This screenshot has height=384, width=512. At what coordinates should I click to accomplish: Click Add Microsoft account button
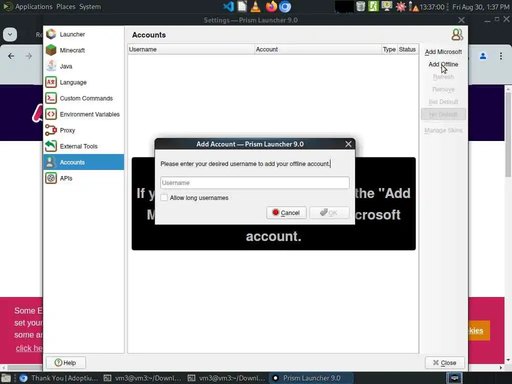(443, 52)
